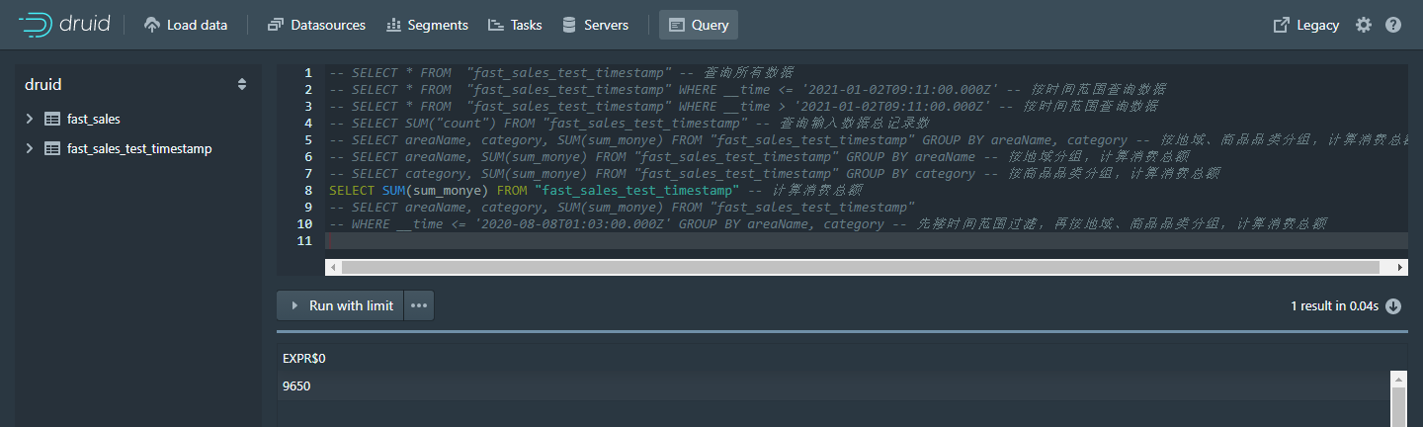Click the editor horizontal scrollbar right arrow
The image size is (1423, 427).
1399,267
